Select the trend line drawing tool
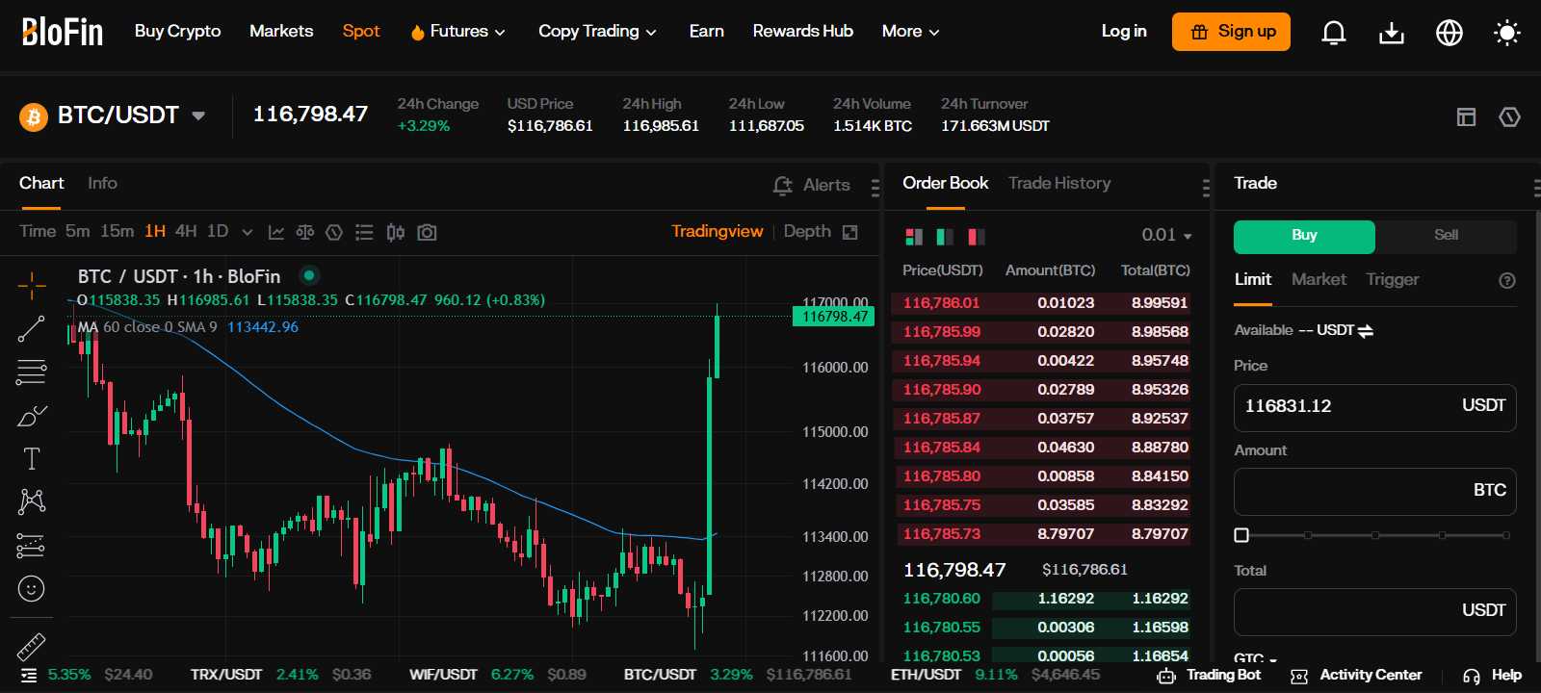 click(31, 329)
